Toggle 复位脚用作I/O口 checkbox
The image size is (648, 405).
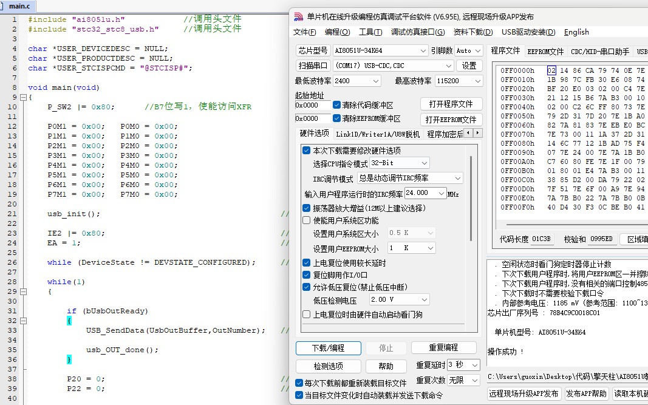point(306,275)
